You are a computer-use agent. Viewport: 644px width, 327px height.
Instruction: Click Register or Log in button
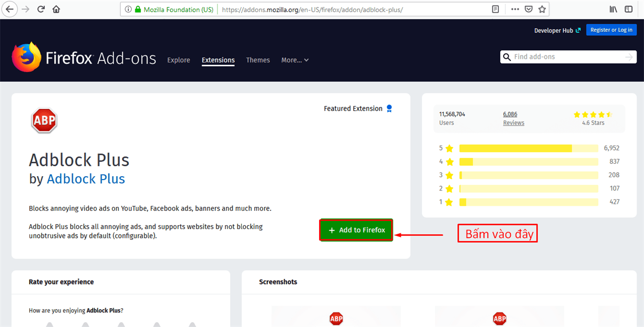click(611, 30)
